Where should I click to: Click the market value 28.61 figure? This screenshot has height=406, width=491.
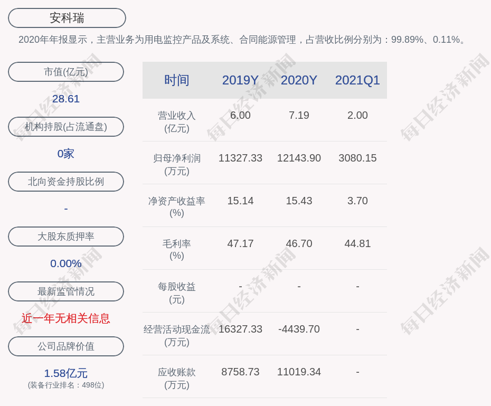(x=66, y=99)
